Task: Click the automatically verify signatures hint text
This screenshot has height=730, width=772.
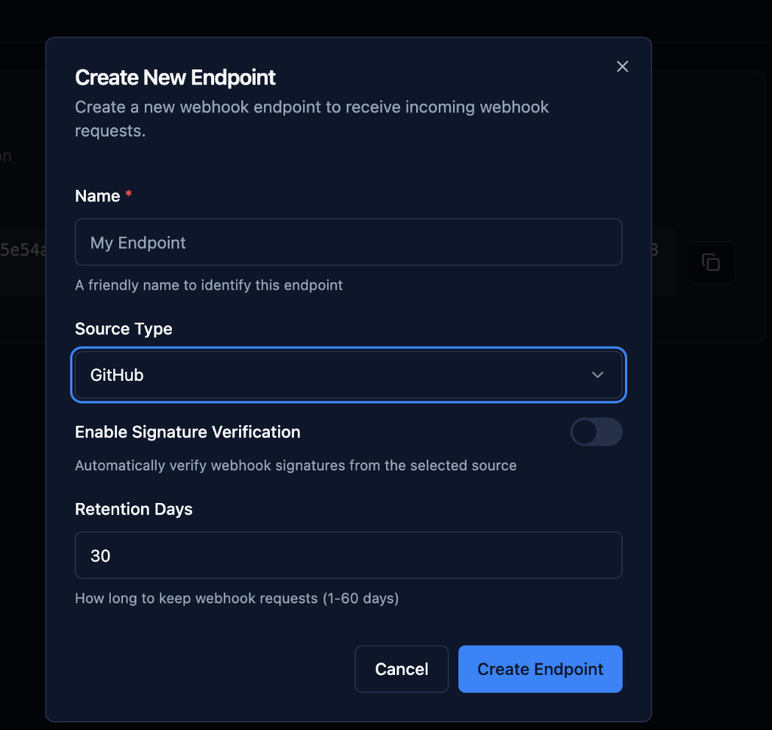Action: tap(296, 465)
